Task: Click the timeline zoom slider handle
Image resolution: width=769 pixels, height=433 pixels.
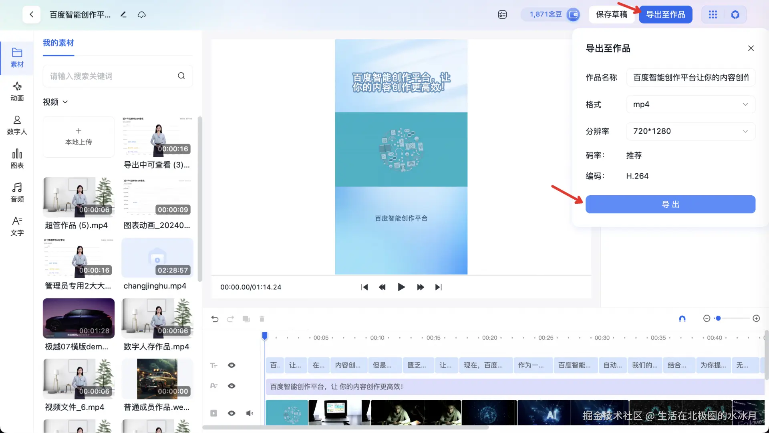Action: tap(718, 319)
